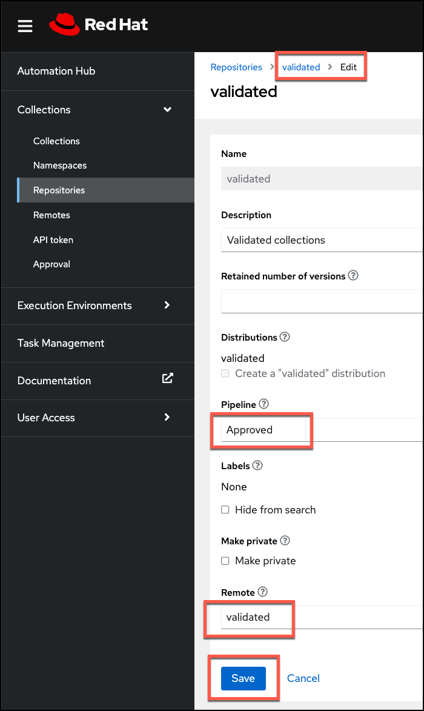This screenshot has width=424, height=711.
Task: Show the Make private help tooltip
Action: [x=285, y=541]
